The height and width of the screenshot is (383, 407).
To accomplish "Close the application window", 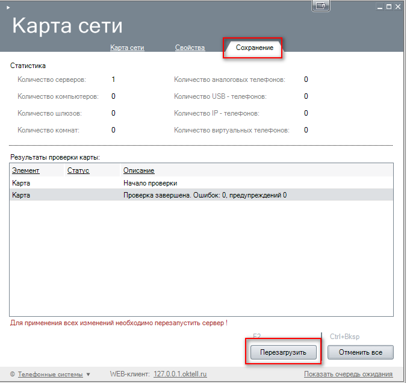I will [399, 6].
